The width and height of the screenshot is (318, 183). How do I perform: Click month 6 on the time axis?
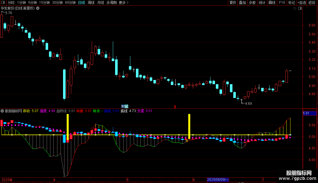(194, 180)
